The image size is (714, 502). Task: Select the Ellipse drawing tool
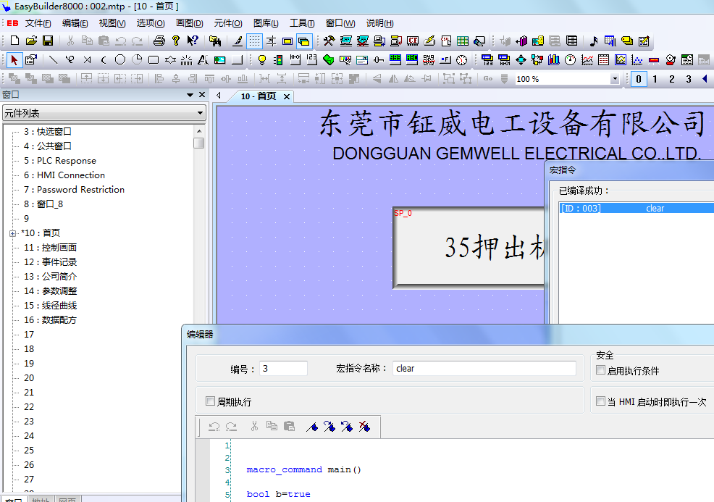[x=120, y=60]
